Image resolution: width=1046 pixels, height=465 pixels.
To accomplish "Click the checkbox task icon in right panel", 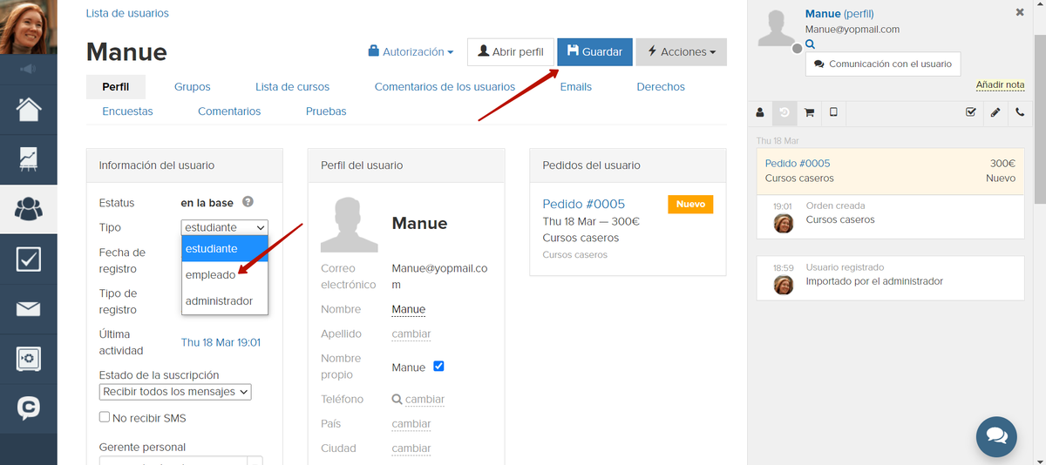I will [x=971, y=112].
